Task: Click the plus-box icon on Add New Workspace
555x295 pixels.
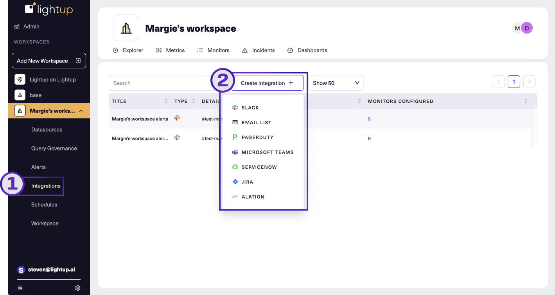Action: pos(78,61)
